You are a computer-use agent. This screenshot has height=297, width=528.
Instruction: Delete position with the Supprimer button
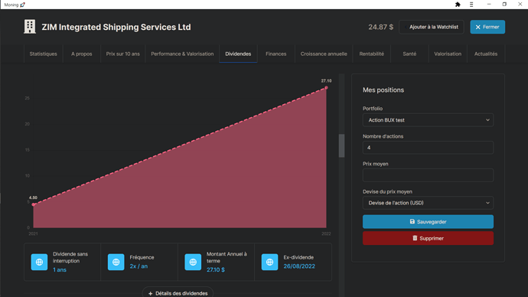(x=428, y=238)
